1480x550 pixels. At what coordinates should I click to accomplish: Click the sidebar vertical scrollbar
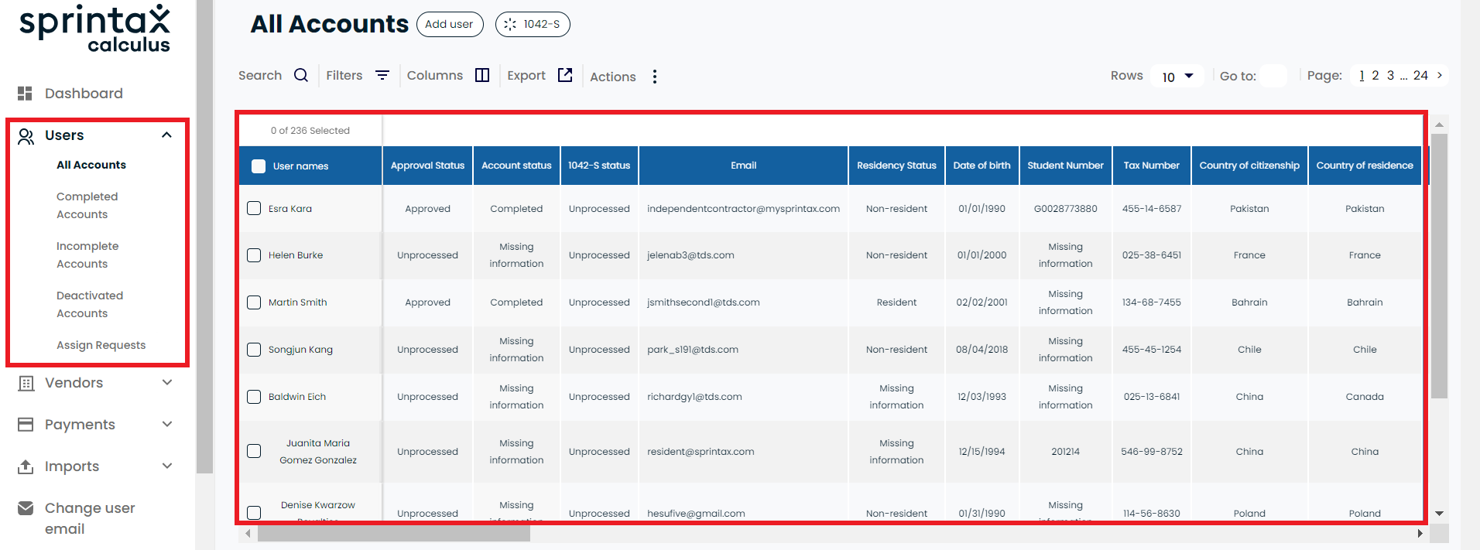click(204, 237)
